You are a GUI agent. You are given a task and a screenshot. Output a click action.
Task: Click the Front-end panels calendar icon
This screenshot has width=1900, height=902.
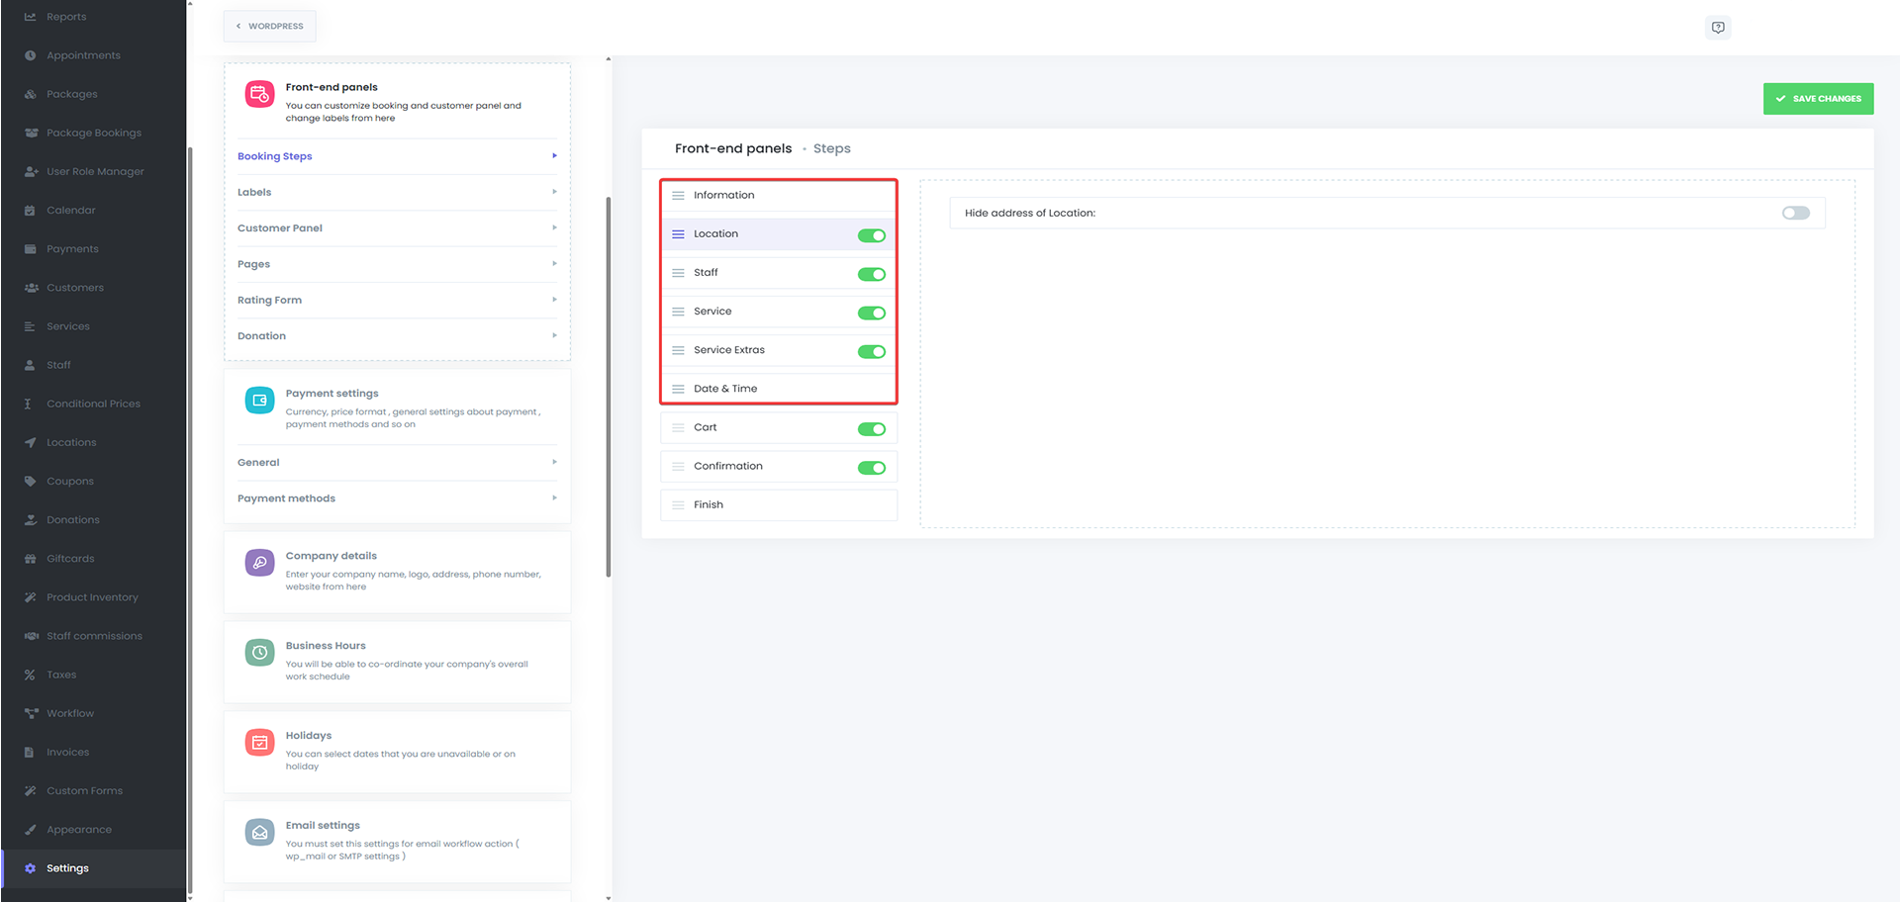point(259,94)
